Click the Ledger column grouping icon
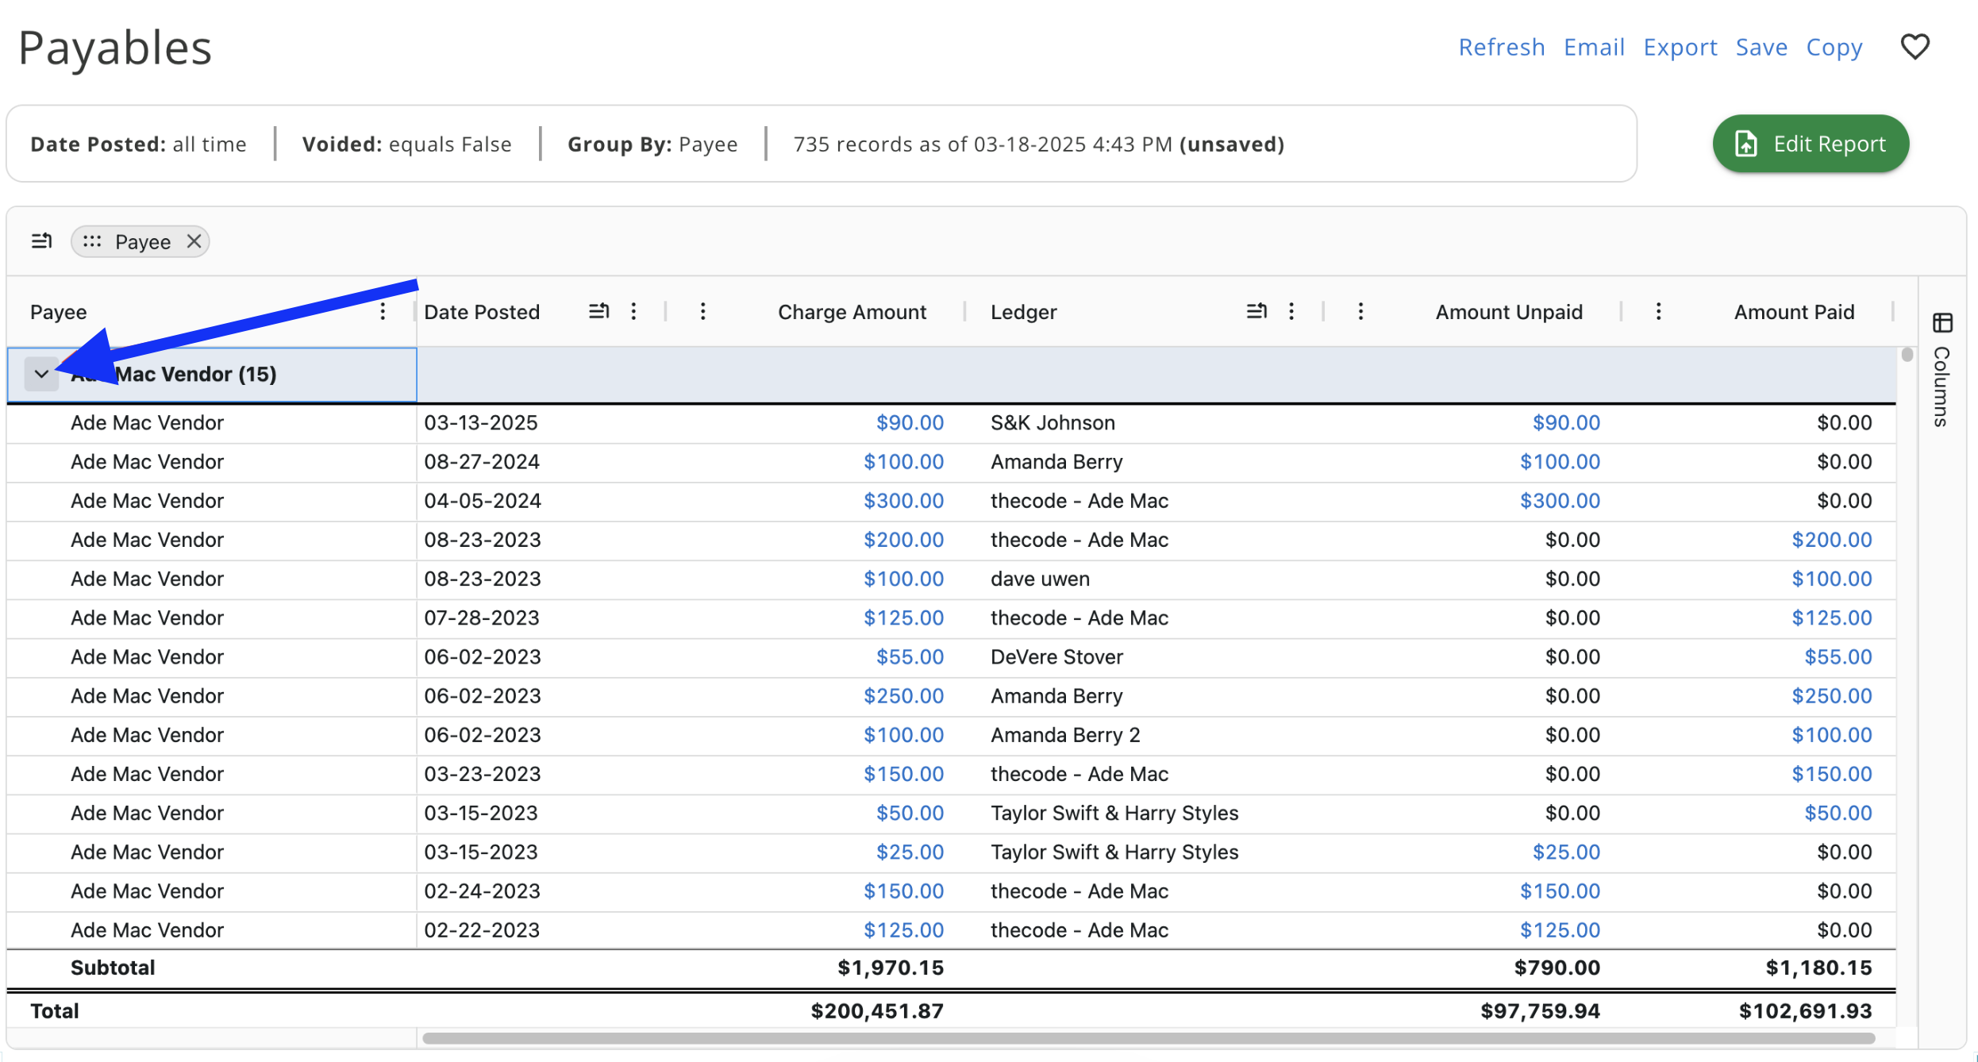 [x=1256, y=311]
